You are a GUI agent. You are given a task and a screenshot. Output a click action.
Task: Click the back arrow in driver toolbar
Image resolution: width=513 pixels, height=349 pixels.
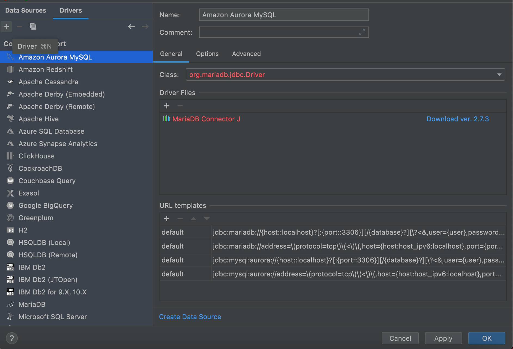click(131, 26)
